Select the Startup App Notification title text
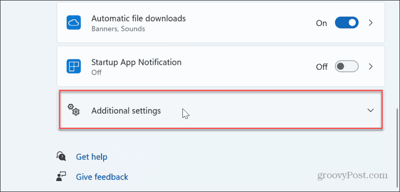 tap(136, 62)
